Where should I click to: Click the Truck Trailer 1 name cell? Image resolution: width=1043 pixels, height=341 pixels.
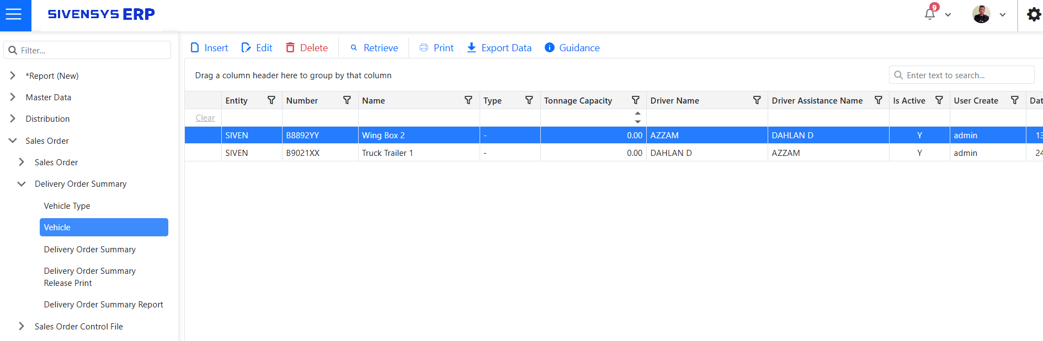(419, 153)
